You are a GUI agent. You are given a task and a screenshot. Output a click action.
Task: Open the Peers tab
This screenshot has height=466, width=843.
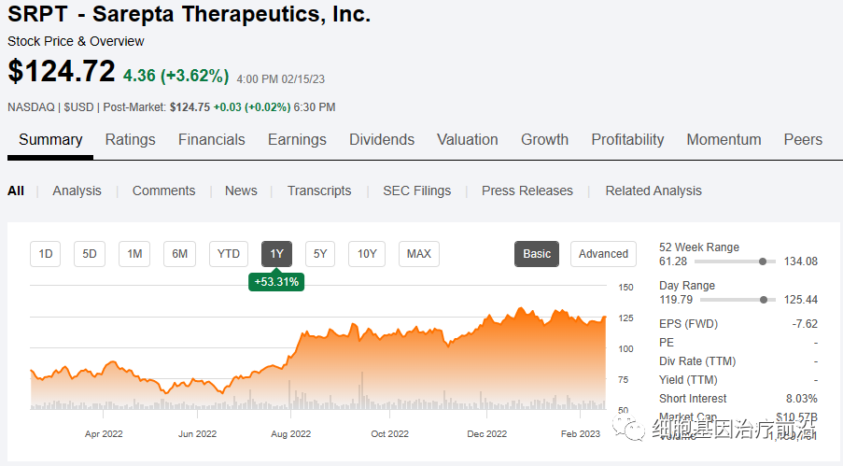[x=803, y=140]
